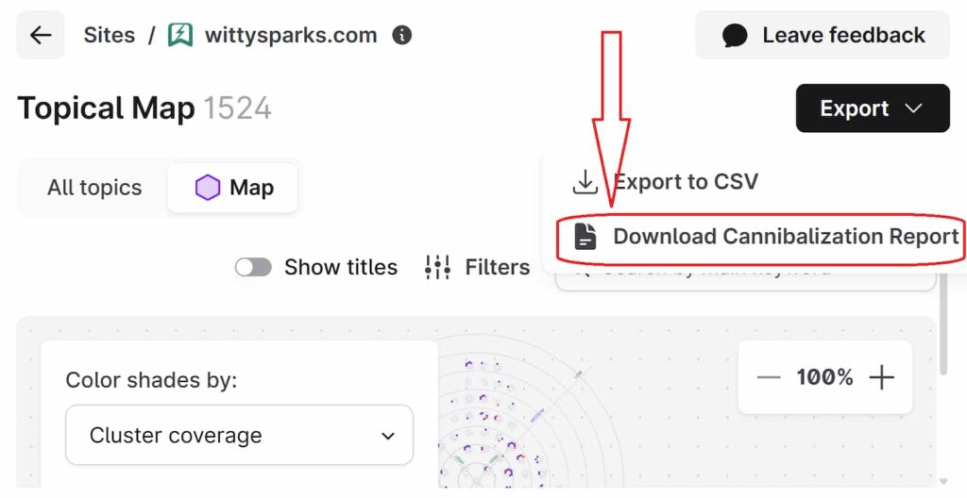
Task: Click the Cannibalization Report document icon
Action: click(x=585, y=237)
